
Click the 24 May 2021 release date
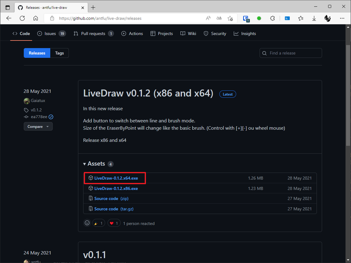[37, 253]
